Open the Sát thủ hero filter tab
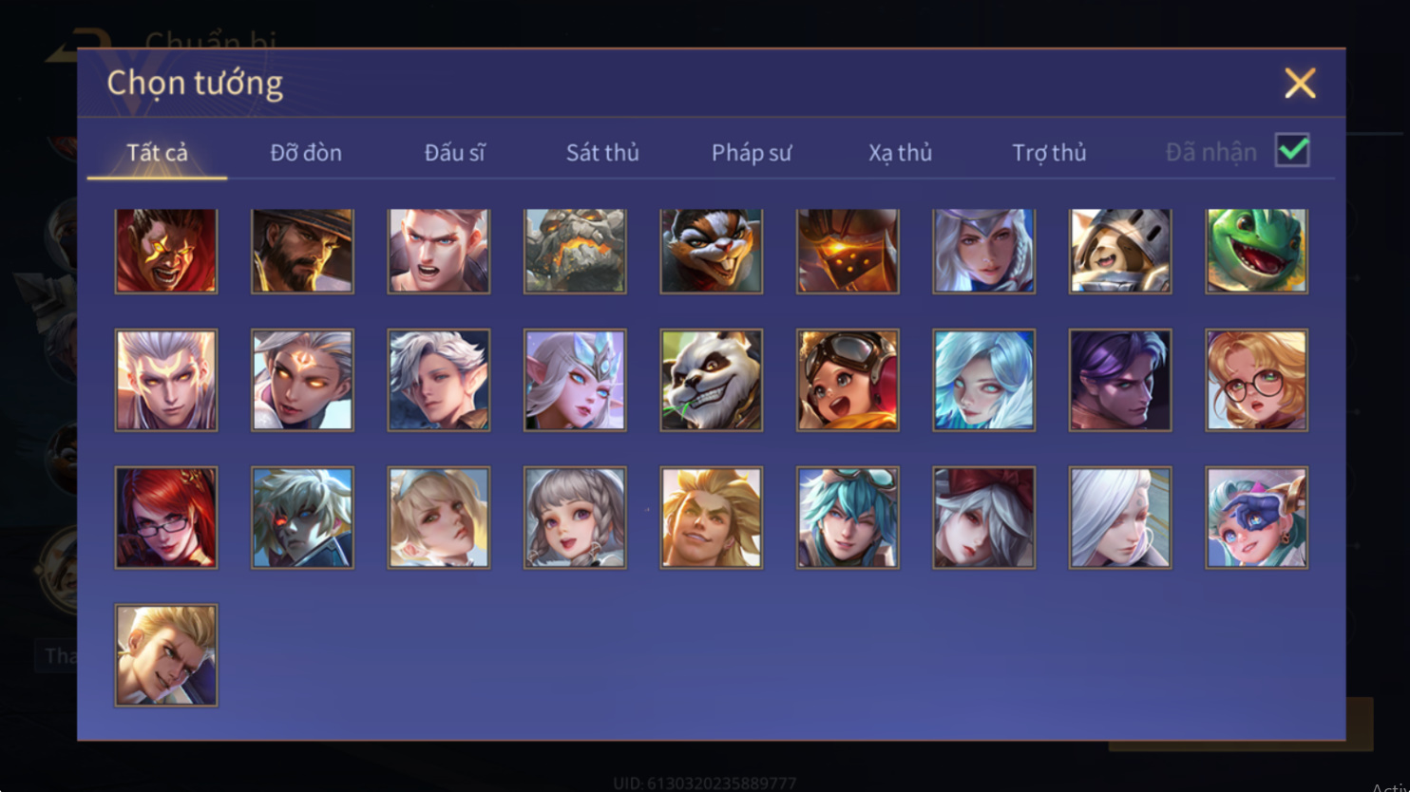The image size is (1410, 792). tap(602, 152)
